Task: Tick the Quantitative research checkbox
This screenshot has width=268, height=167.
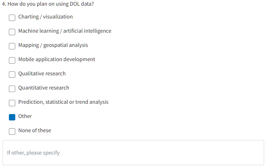Action: 12,88
